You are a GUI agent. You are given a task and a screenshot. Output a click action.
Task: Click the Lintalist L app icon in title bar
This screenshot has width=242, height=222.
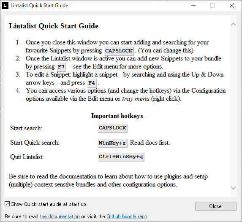tap(5, 6)
